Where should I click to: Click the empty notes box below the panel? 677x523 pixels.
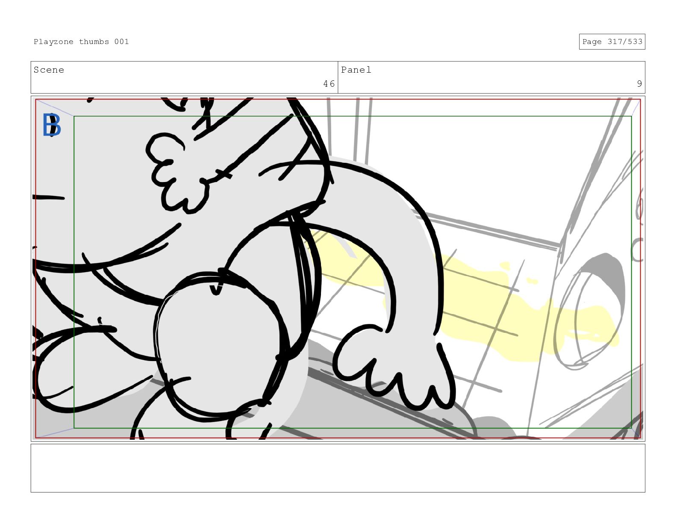pos(338,468)
